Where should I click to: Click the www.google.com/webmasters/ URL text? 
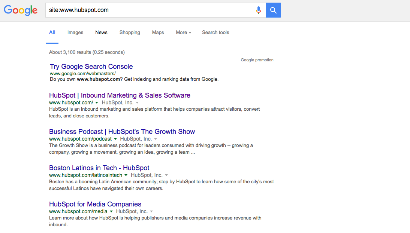tap(82, 74)
